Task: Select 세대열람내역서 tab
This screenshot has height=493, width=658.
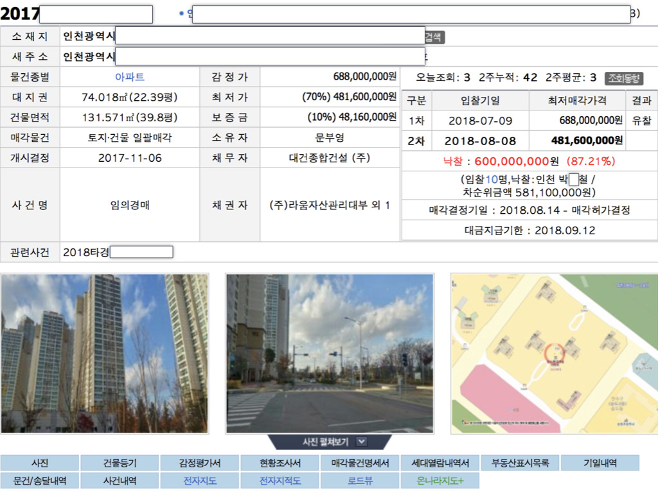Action: [440, 463]
